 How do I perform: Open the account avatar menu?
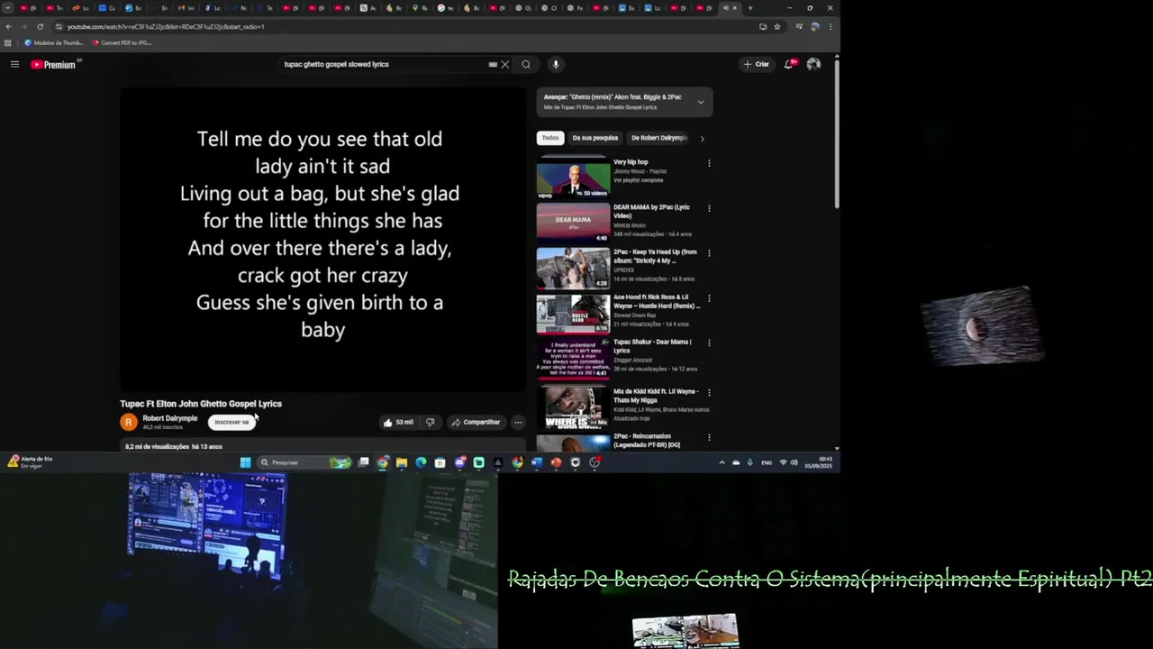(813, 64)
